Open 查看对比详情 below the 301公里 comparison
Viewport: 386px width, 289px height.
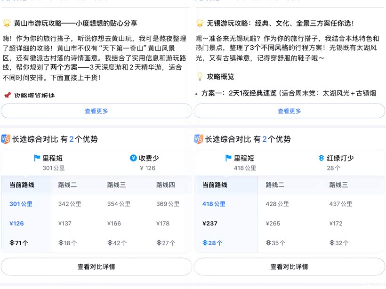96,266
